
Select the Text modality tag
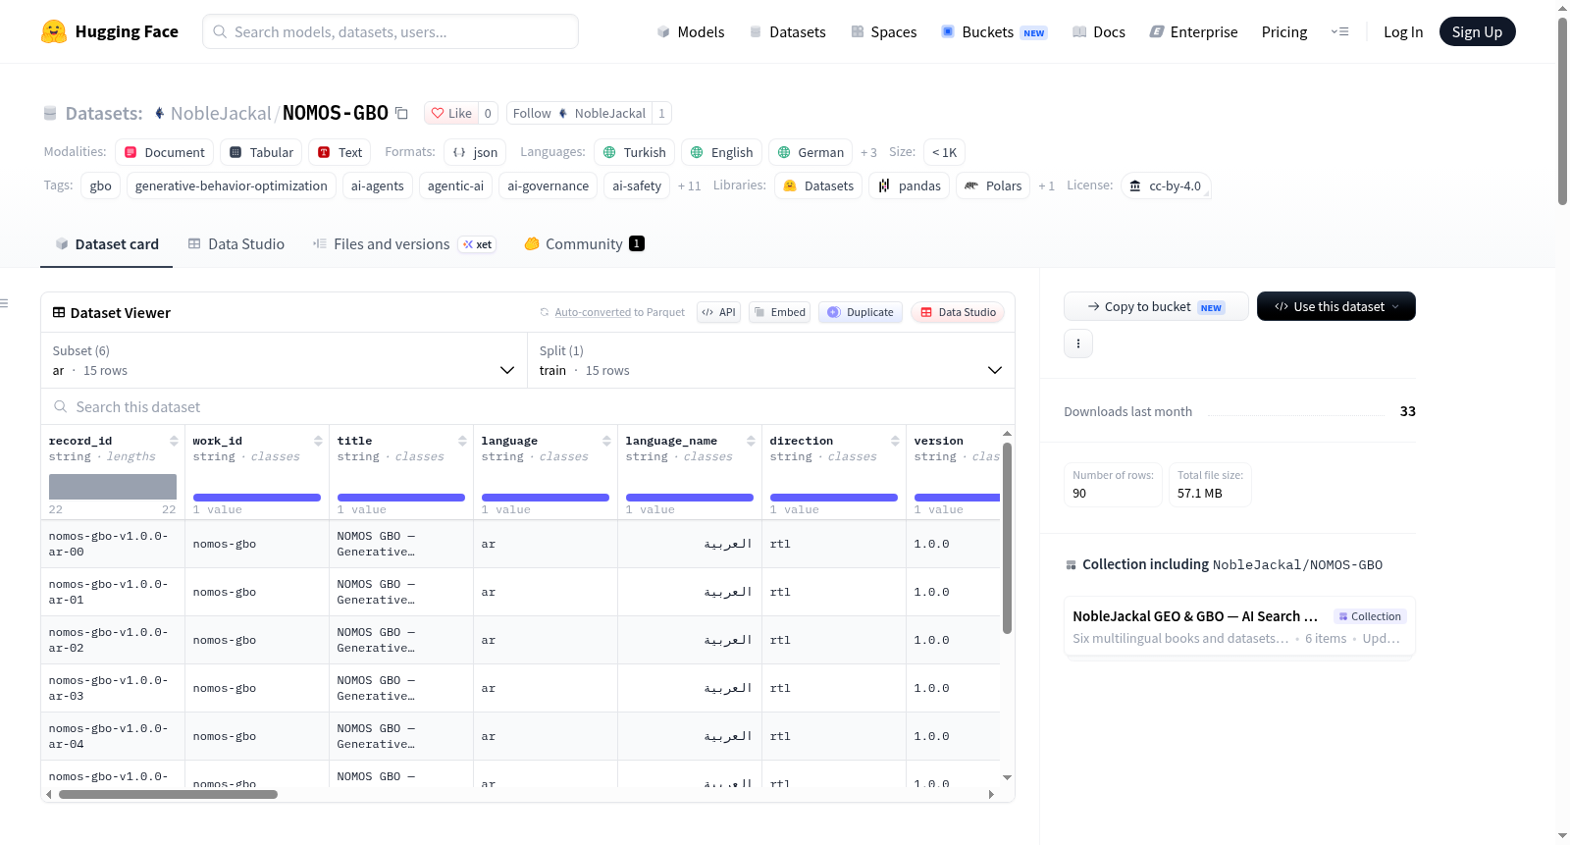340,152
